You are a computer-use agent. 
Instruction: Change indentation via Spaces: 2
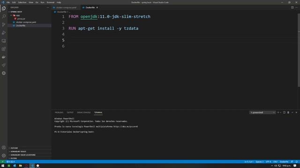[x=259, y=162]
